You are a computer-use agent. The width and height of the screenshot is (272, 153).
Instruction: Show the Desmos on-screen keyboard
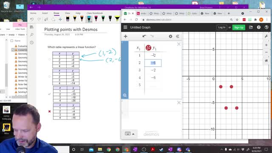[127, 133]
